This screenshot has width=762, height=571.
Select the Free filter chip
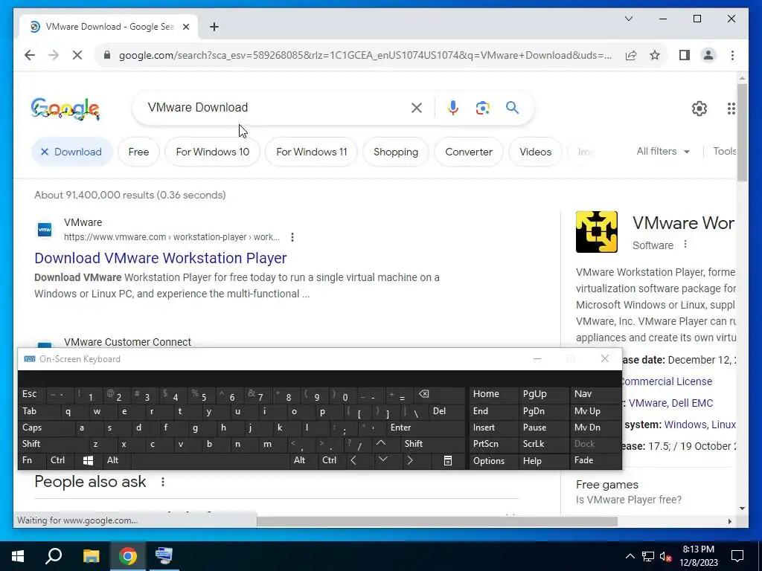tap(138, 152)
